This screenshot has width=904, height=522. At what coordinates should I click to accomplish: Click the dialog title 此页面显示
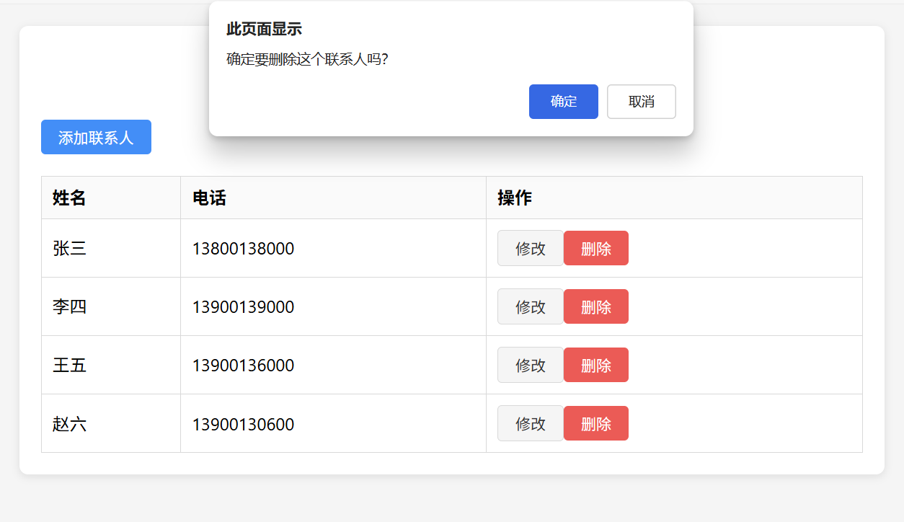pos(264,29)
